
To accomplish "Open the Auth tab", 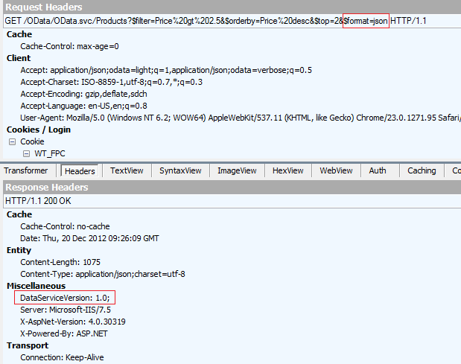I will click(x=378, y=170).
